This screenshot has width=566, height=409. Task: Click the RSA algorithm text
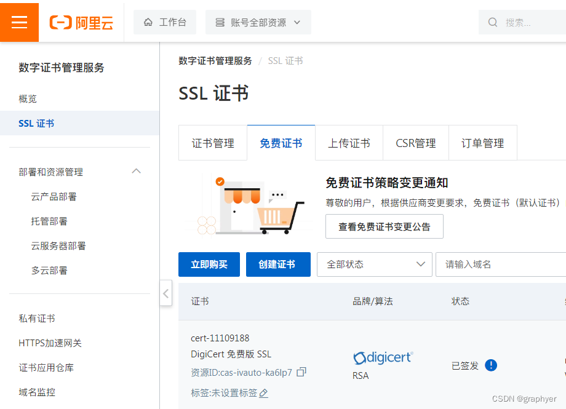(361, 375)
